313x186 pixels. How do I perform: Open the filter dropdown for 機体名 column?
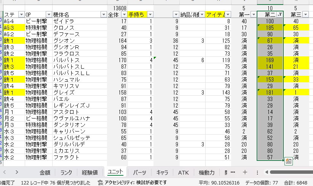tap(104, 14)
